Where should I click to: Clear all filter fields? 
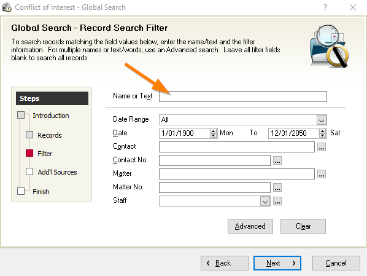tap(303, 226)
